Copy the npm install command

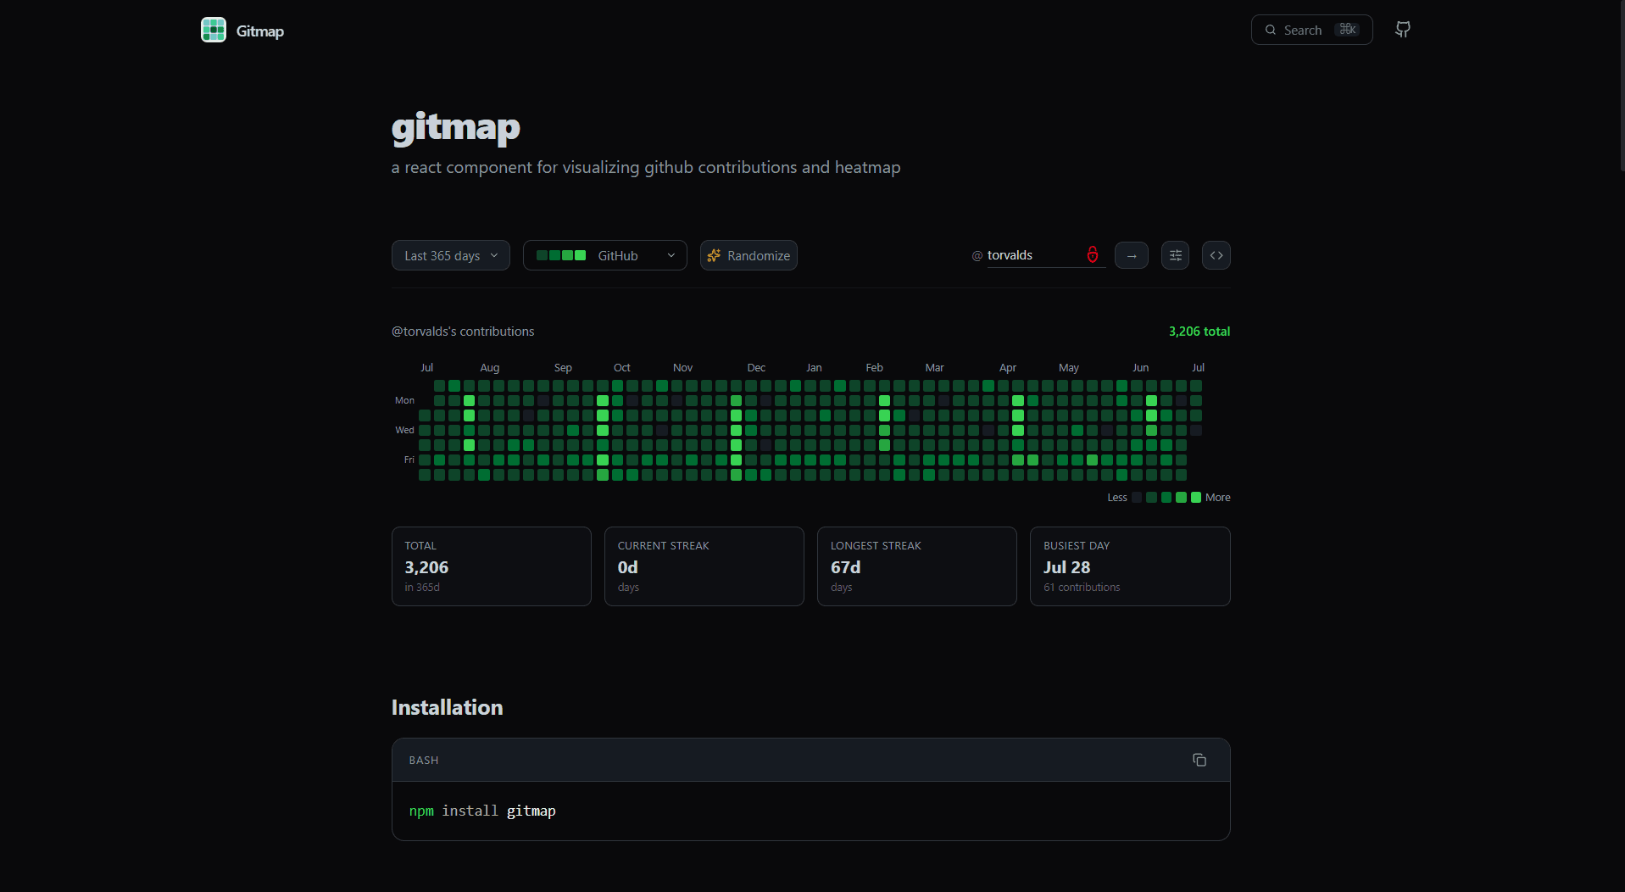pos(1199,760)
